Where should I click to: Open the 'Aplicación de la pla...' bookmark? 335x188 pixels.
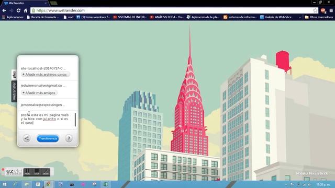click(203, 17)
